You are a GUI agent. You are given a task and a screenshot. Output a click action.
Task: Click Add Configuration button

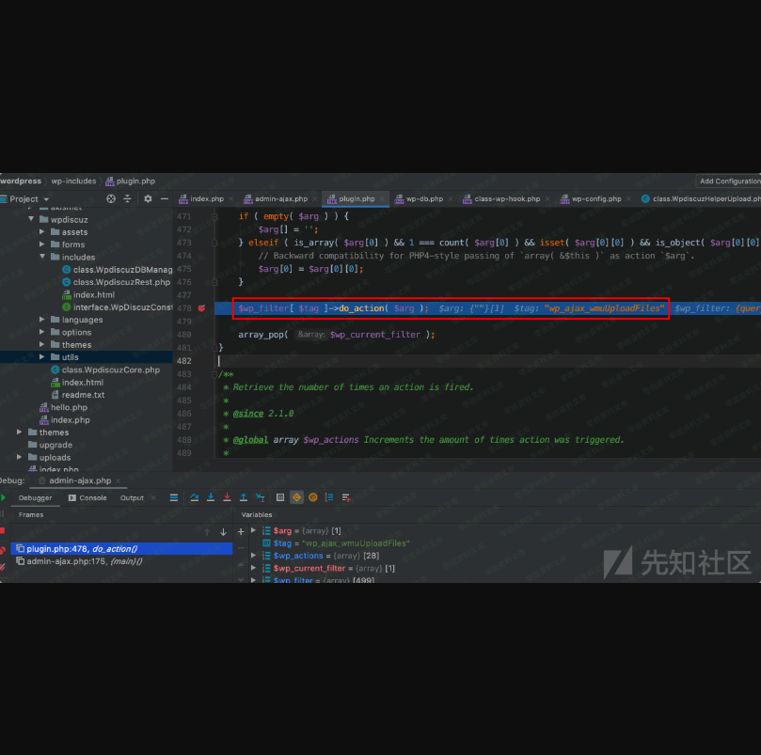pos(729,181)
